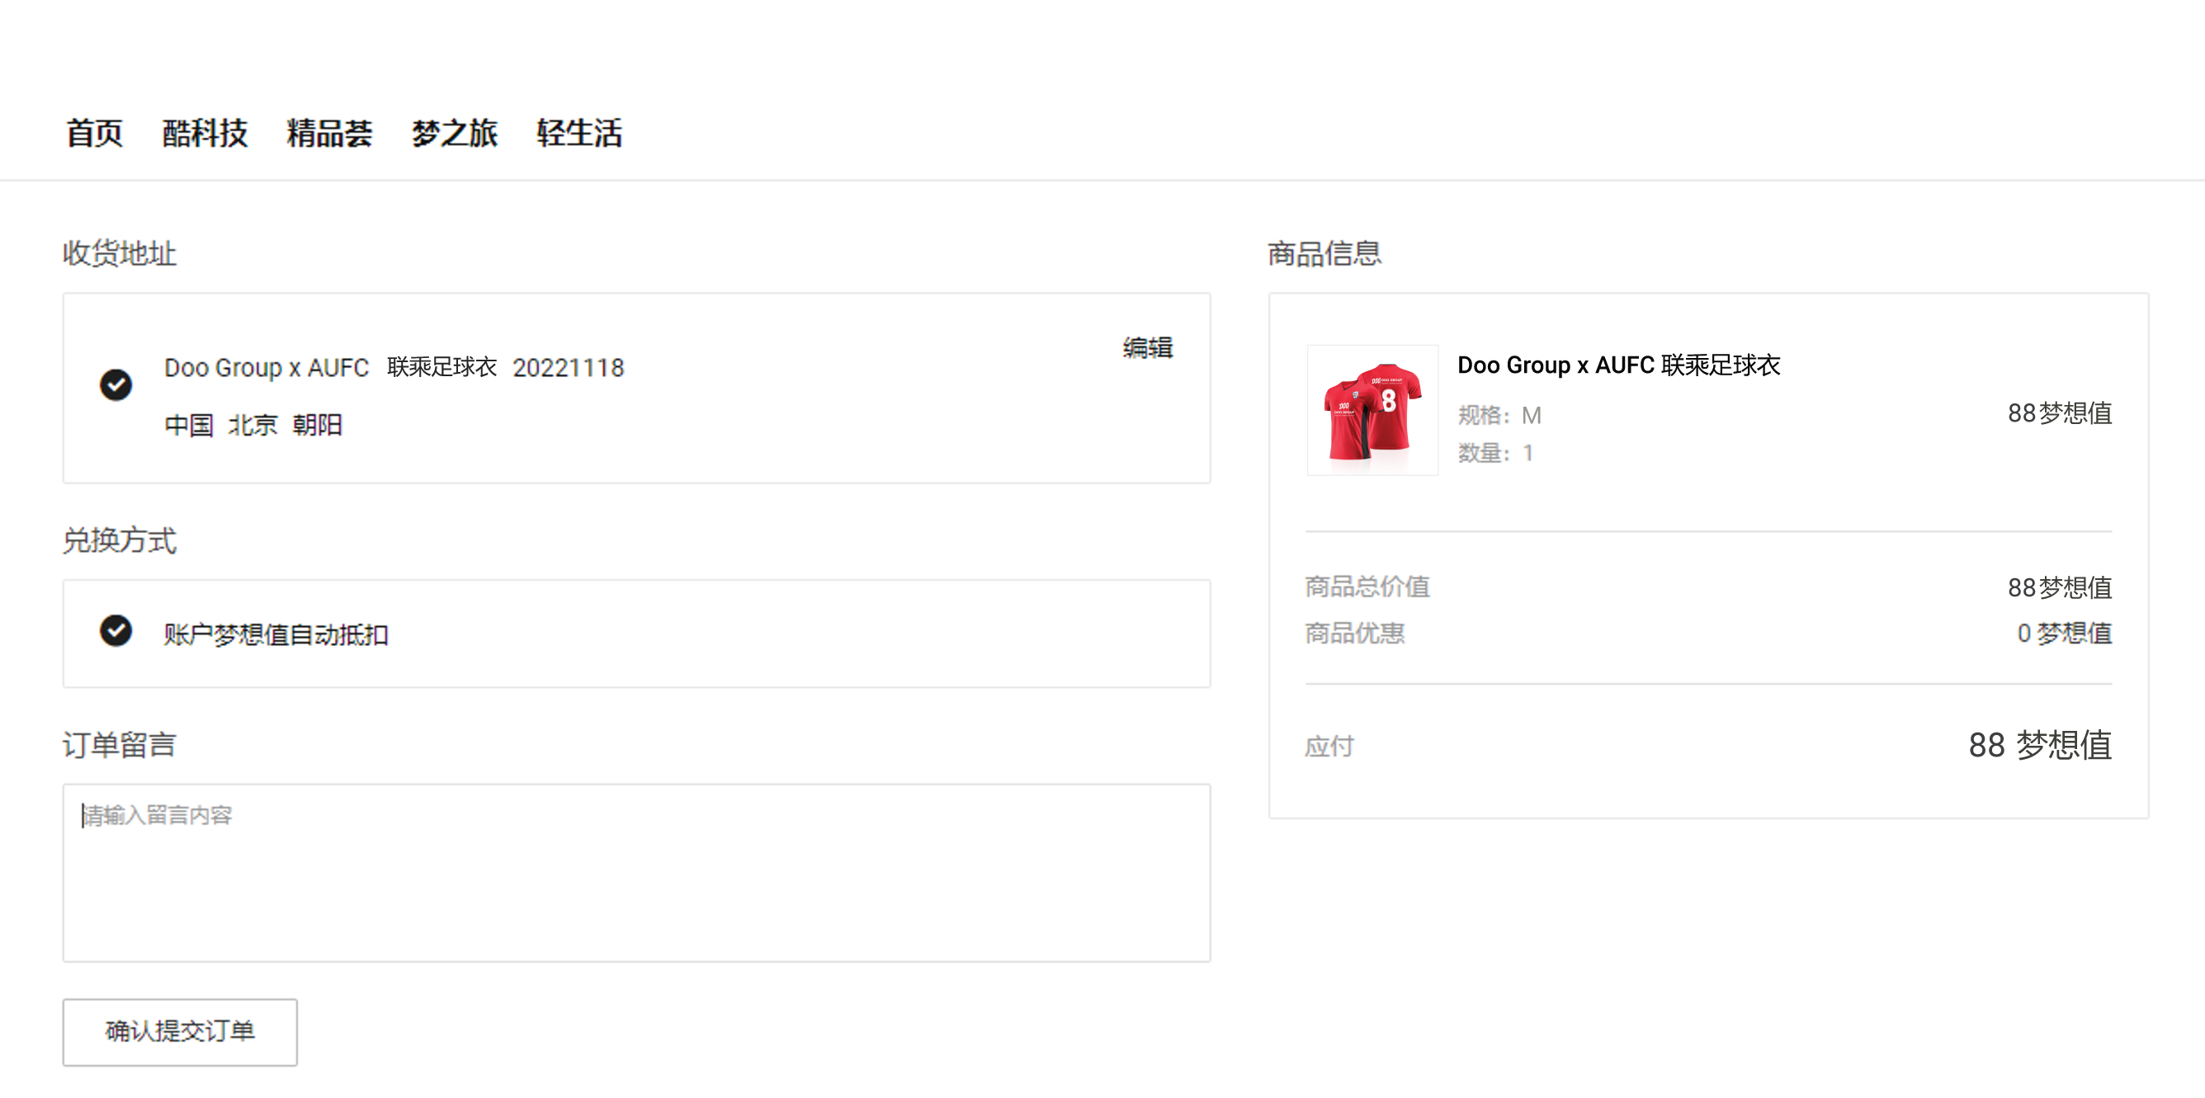Click the 规格: M specification text
2205x1098 pixels.
(x=1499, y=416)
